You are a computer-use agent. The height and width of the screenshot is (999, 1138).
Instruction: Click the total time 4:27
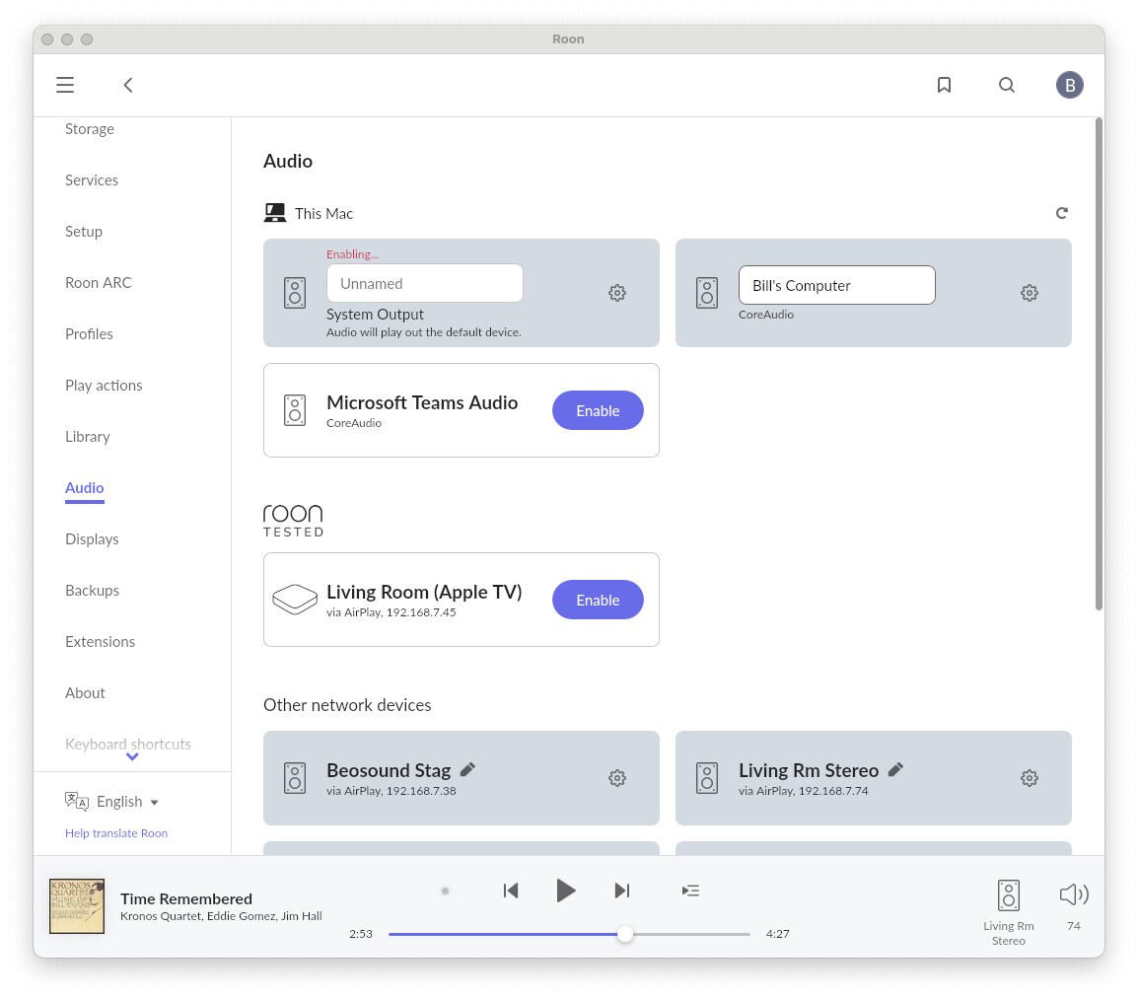[777, 934]
